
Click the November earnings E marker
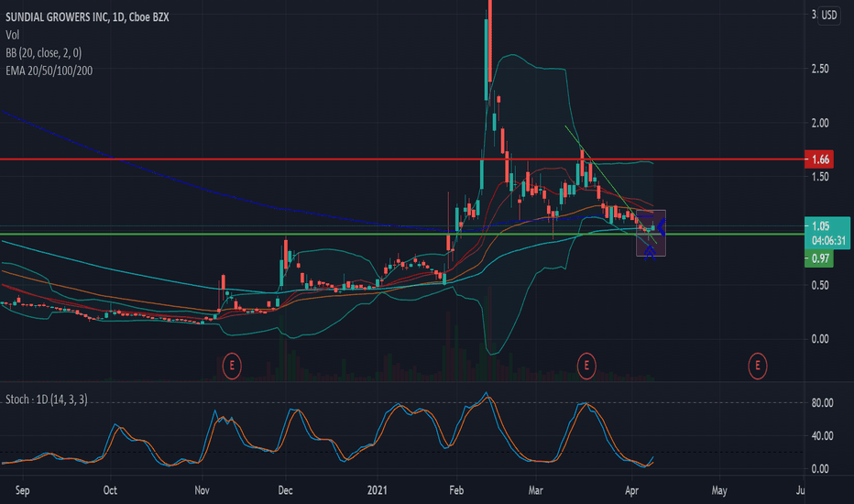[x=232, y=366]
